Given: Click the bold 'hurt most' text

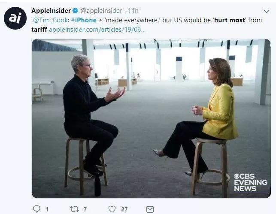Looking at the screenshot, I should pos(230,21).
